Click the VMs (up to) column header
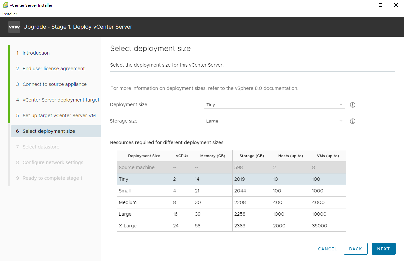The width and height of the screenshot is (404, 261). [x=328, y=156]
